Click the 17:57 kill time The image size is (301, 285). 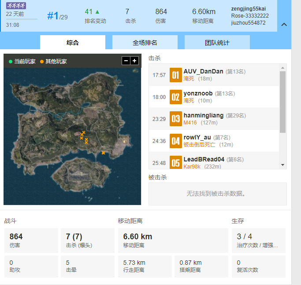(159, 75)
